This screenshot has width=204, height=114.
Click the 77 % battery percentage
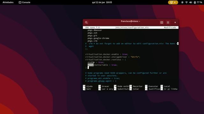(x=199, y=2)
